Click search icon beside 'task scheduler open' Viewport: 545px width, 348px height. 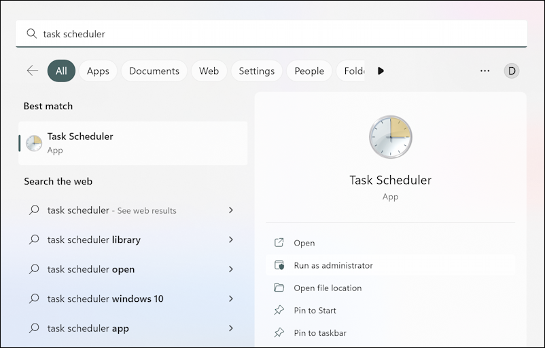point(34,269)
